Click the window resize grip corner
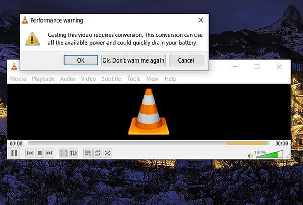The image size is (303, 205). point(288,156)
